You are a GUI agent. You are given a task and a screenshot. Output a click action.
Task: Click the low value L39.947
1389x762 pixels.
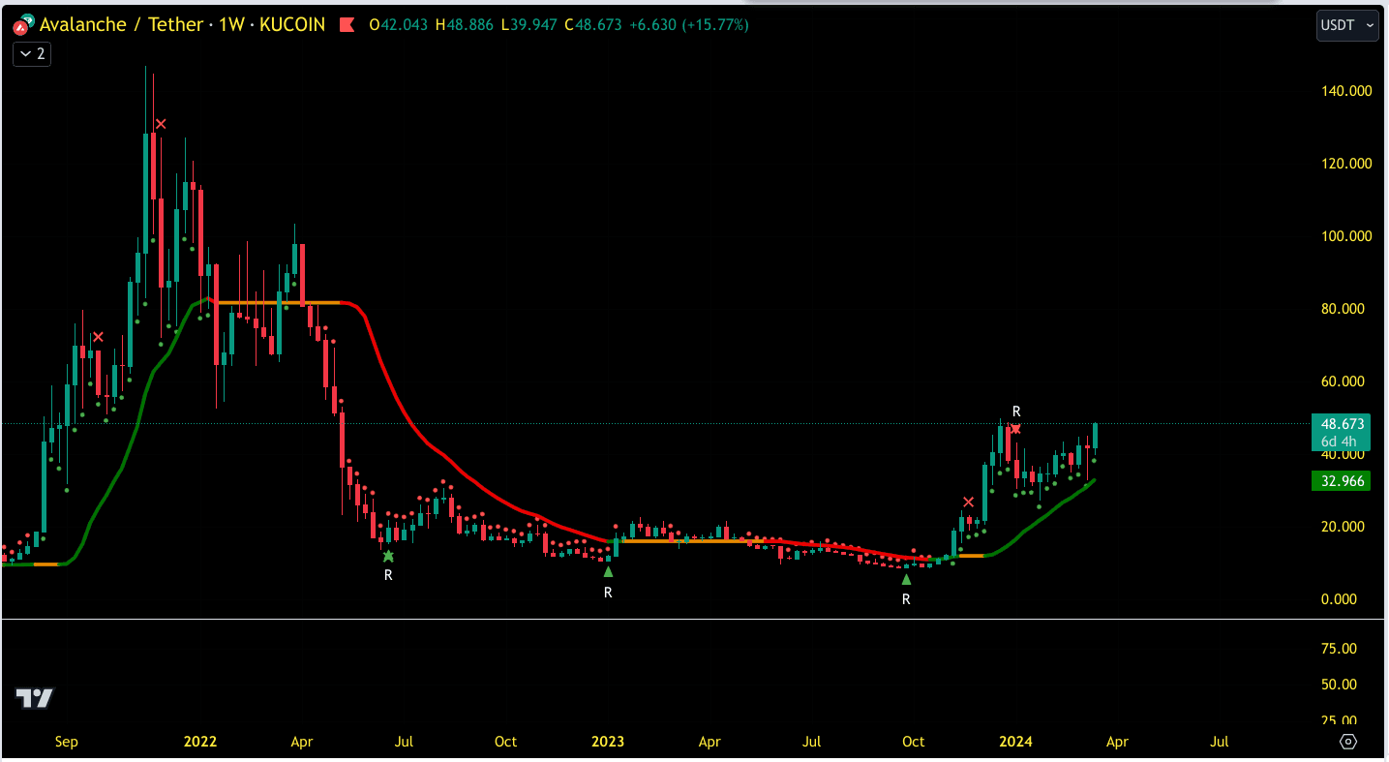point(529,25)
